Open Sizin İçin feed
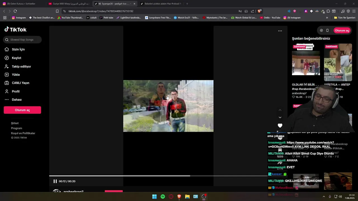Viewport: 358px width, 201px height. [x=18, y=49]
